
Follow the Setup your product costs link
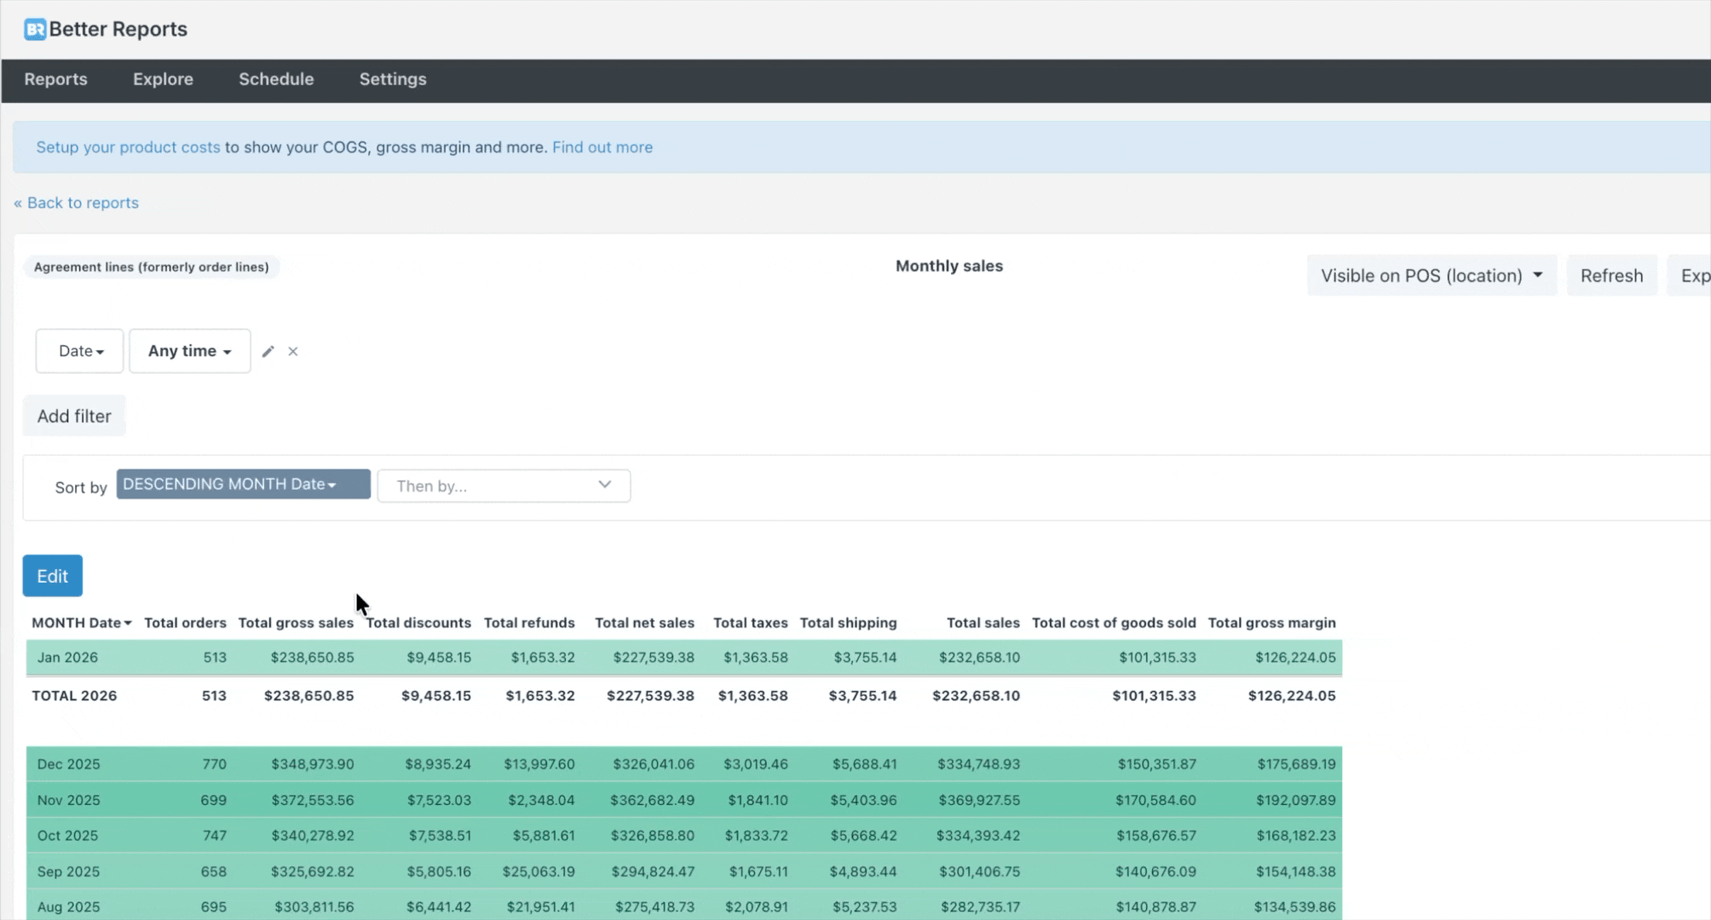pyautogui.click(x=128, y=147)
